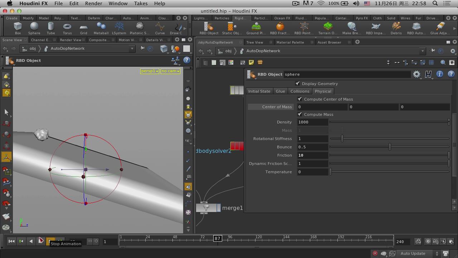Click the Static Object shelf tool
This screenshot has width=458, height=258.
[x=232, y=28]
